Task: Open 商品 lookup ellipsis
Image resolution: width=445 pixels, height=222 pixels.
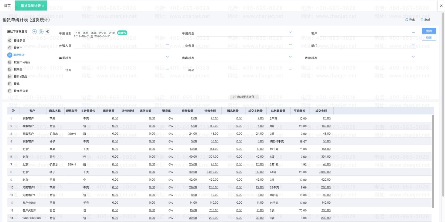Action: tap(290, 69)
